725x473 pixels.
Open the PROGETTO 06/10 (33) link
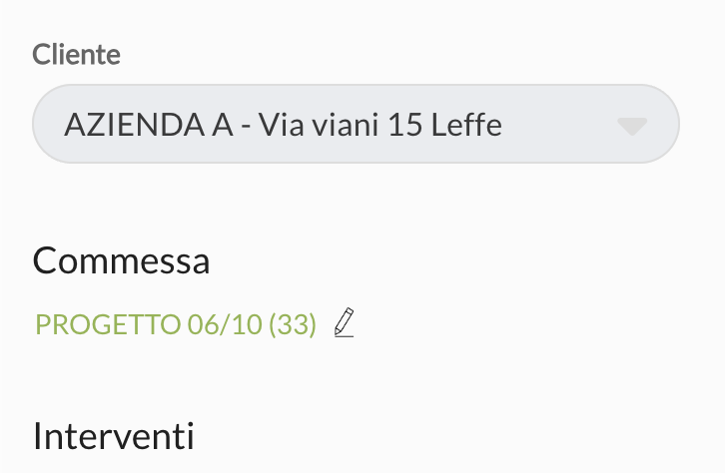coord(176,324)
